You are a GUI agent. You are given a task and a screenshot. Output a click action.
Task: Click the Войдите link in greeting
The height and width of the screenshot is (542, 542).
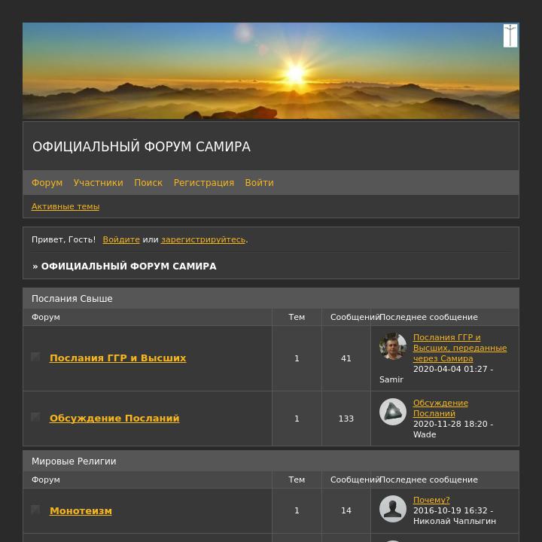(x=121, y=239)
